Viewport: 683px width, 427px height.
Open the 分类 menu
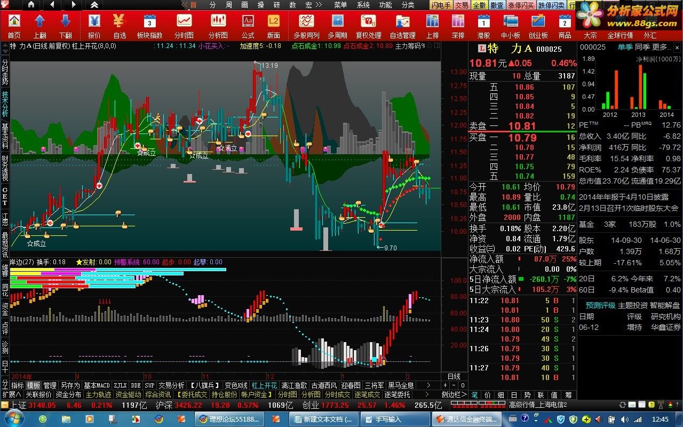click(x=408, y=5)
